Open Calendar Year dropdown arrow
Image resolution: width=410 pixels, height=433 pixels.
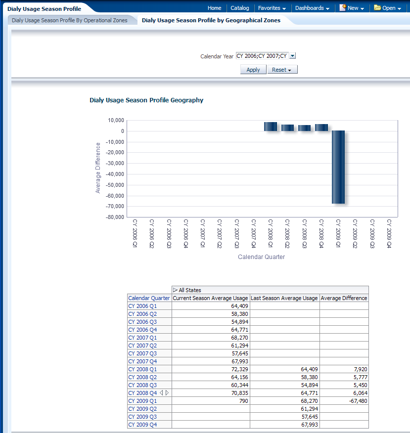tap(293, 56)
